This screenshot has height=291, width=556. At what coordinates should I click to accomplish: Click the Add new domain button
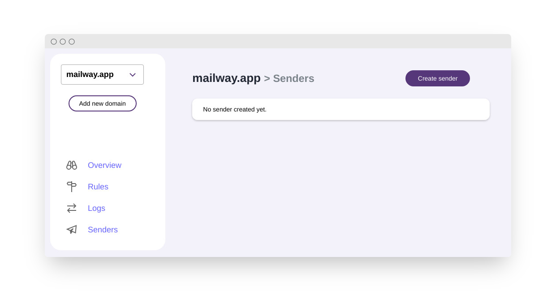click(x=103, y=103)
